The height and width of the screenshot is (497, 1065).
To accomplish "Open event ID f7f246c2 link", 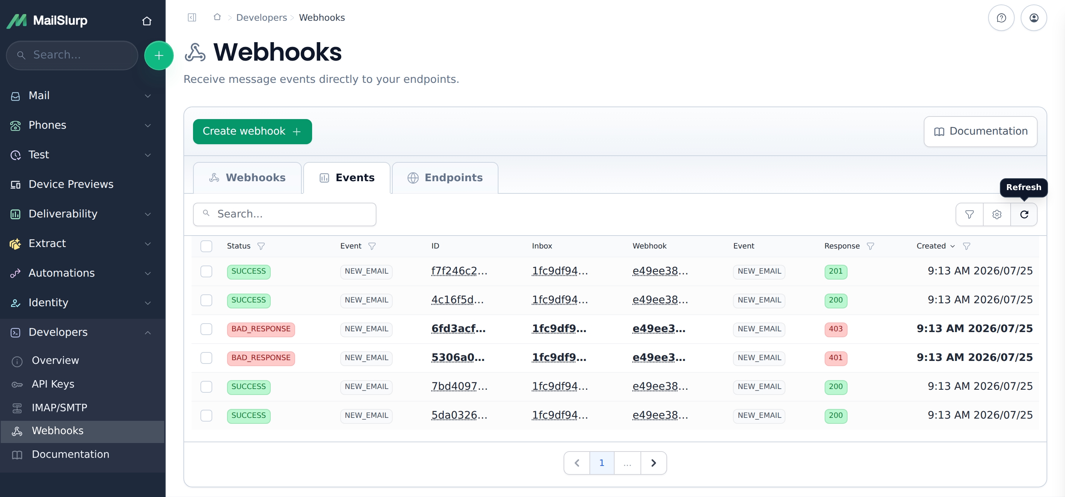I will pyautogui.click(x=459, y=271).
